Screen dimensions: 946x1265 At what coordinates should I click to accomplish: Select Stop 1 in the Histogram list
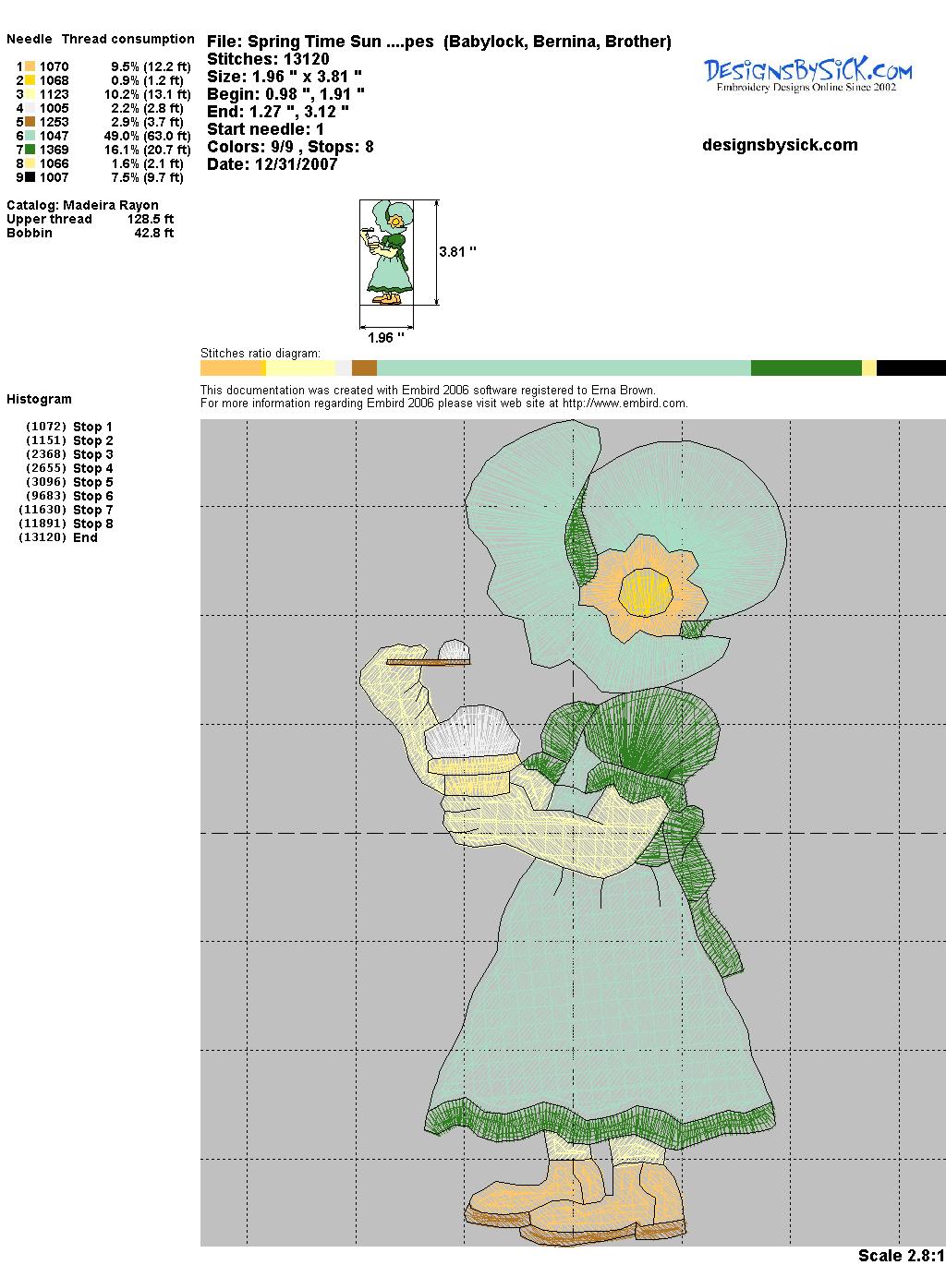(92, 427)
